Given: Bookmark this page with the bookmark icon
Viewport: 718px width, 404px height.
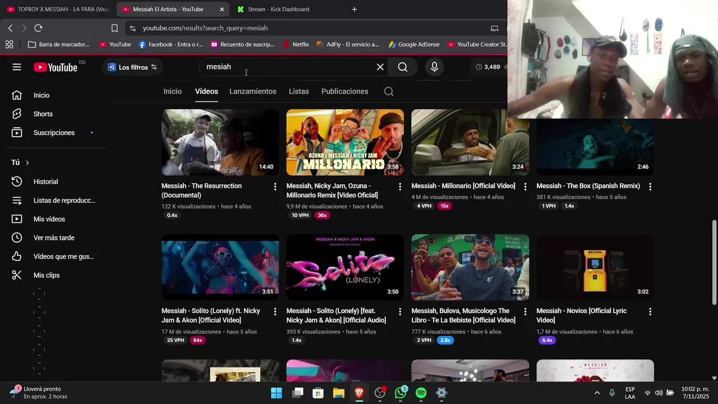Looking at the screenshot, I should pos(114,28).
